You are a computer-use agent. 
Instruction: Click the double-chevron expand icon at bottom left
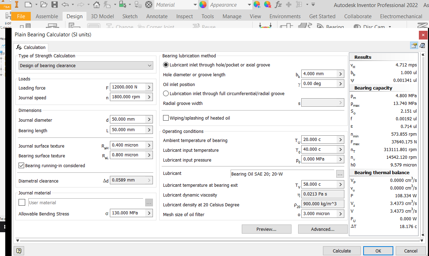click(17, 241)
